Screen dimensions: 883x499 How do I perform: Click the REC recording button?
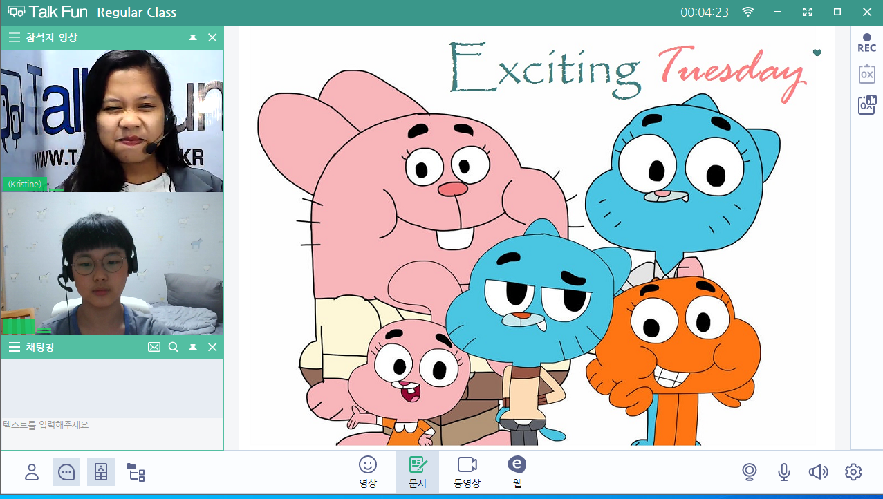[x=866, y=43]
